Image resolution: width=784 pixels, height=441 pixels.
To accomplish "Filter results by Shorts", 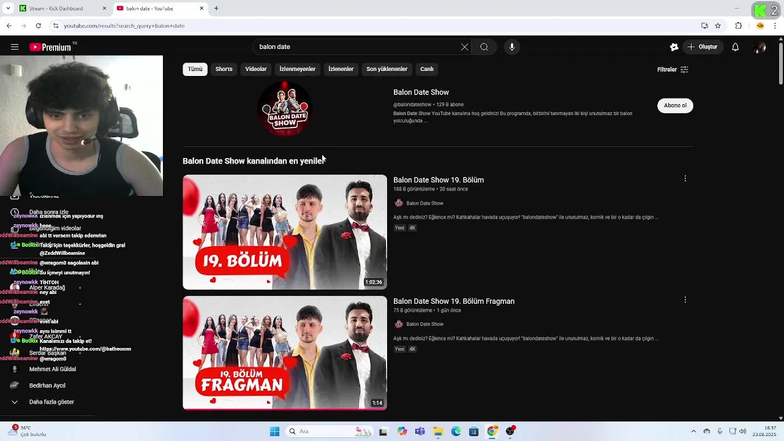I will click(x=224, y=69).
